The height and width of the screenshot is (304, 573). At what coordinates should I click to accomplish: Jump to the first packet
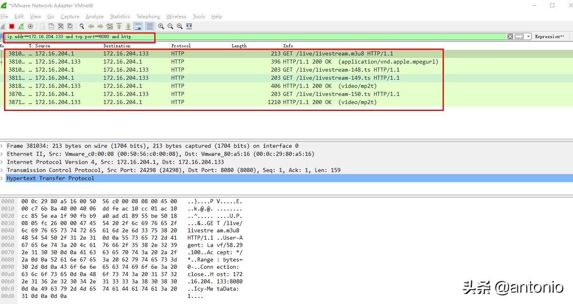pyautogui.click(x=119, y=26)
